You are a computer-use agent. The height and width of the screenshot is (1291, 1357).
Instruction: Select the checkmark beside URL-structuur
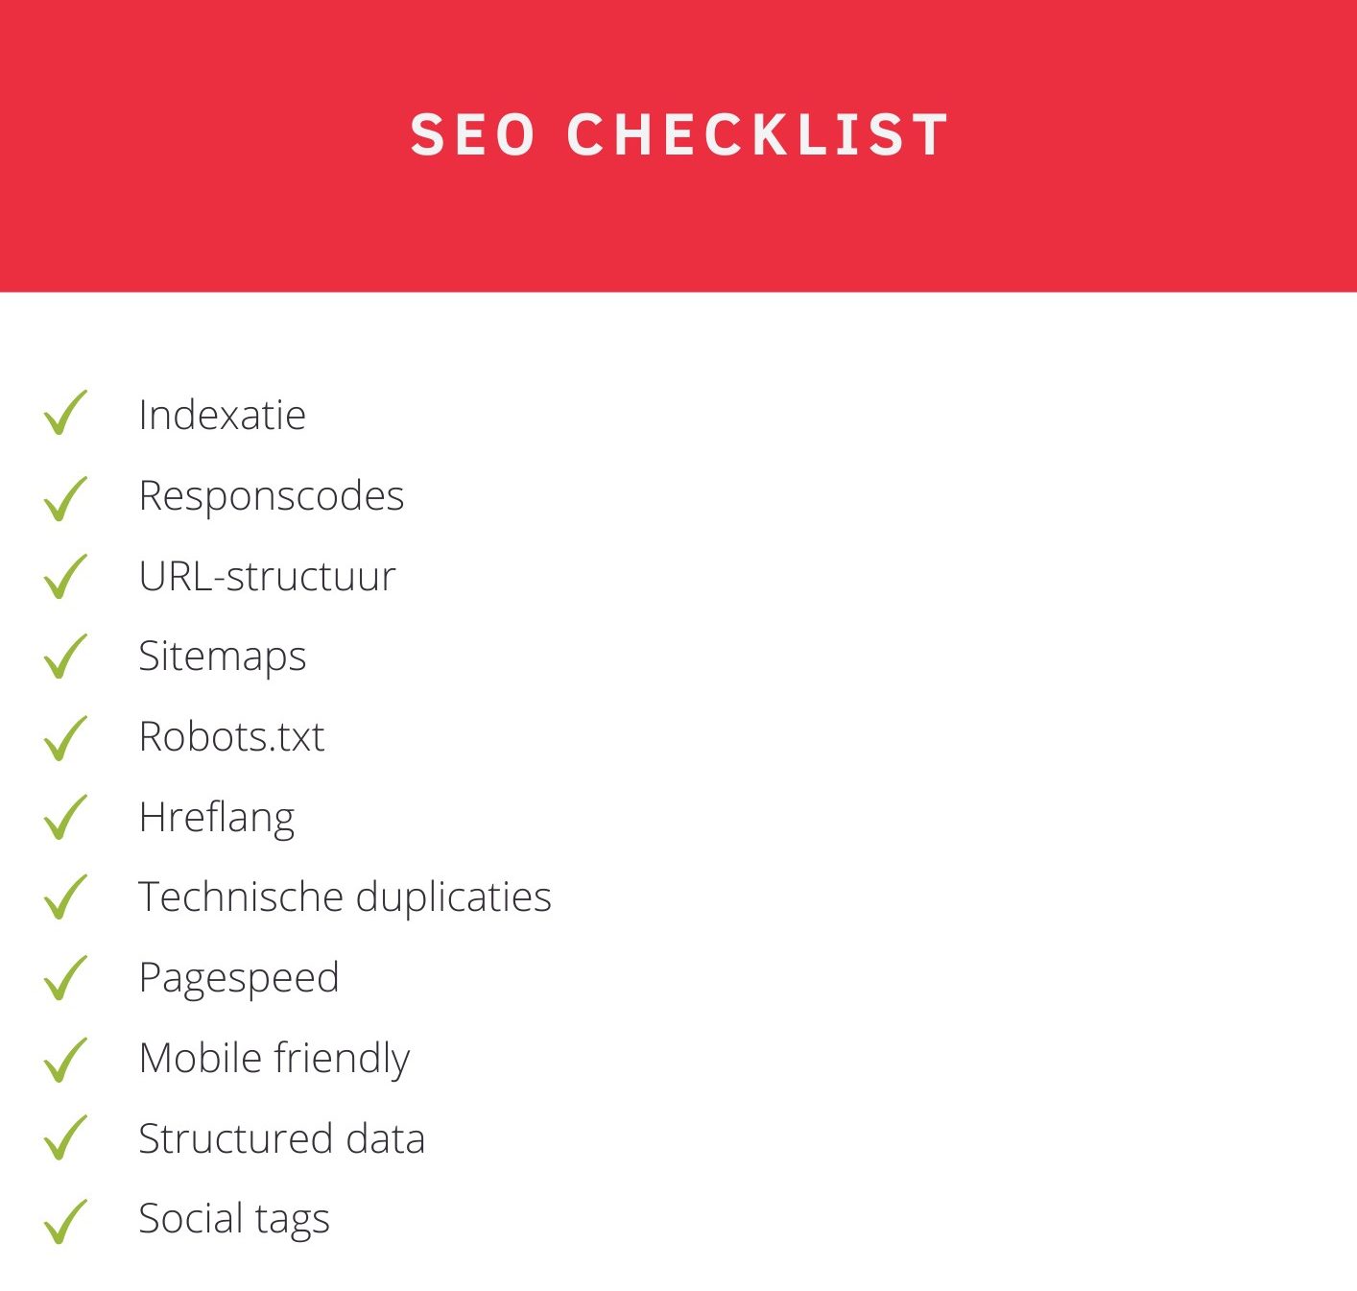click(x=65, y=577)
